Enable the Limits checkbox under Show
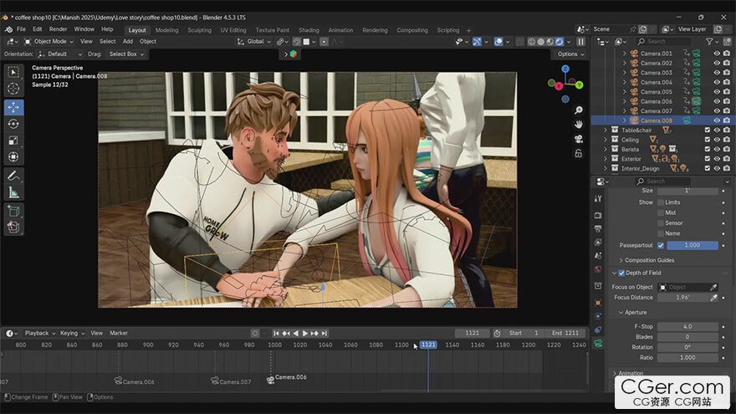Viewport: 736px width, 414px height. click(661, 202)
